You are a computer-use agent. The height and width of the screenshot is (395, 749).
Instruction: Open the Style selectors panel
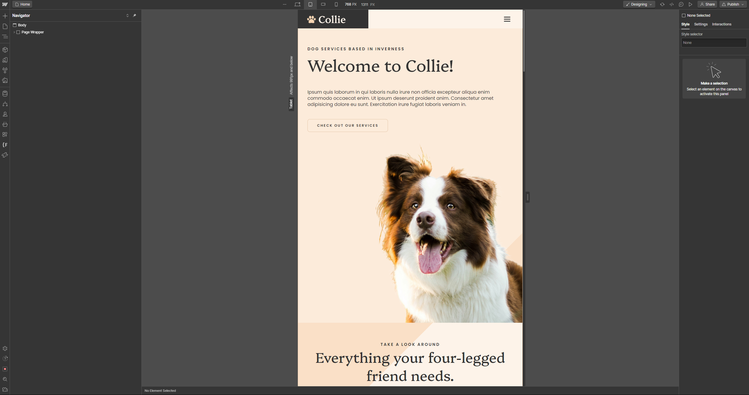[x=5, y=70]
